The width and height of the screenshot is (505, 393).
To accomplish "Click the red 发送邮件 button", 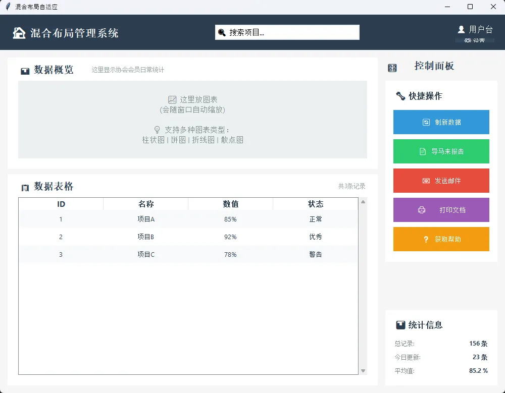I will click(441, 181).
